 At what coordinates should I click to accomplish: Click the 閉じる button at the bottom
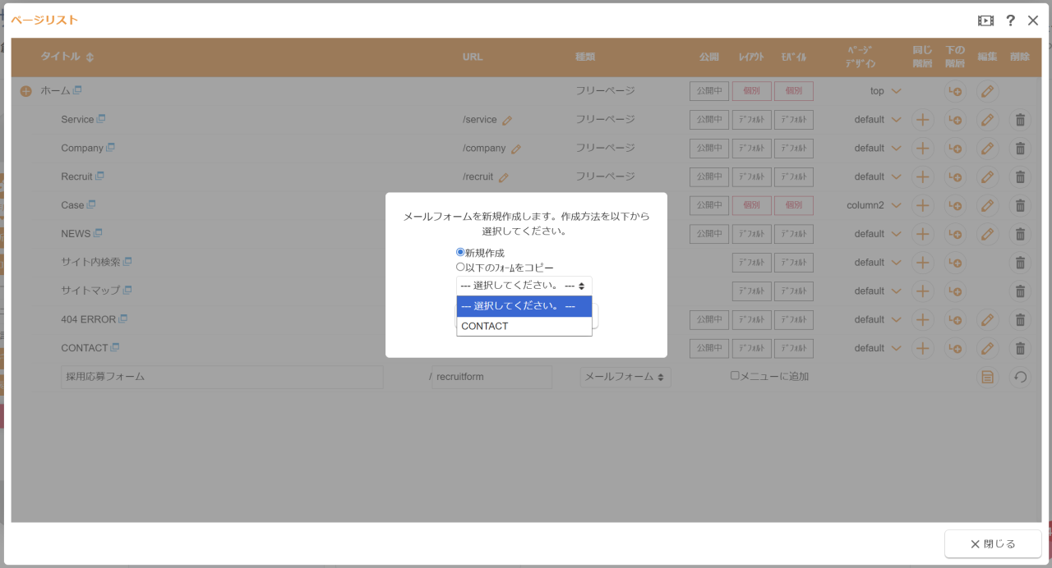(x=992, y=543)
